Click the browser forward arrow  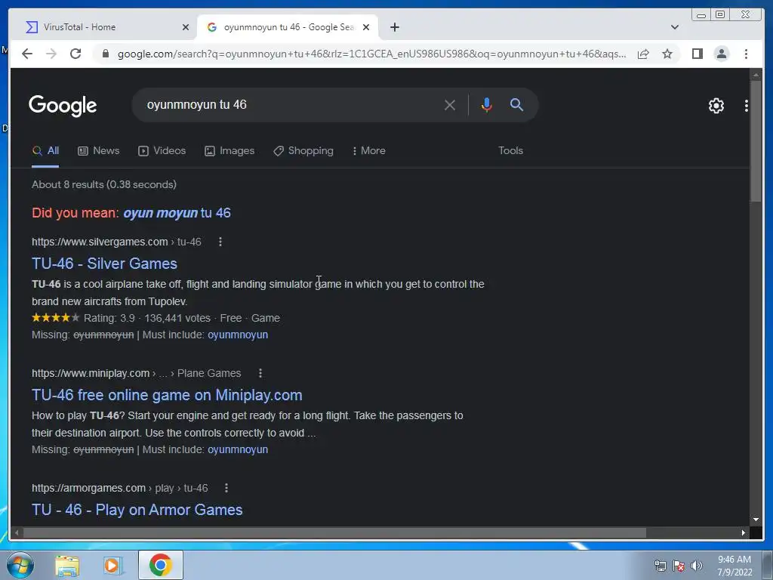point(51,54)
